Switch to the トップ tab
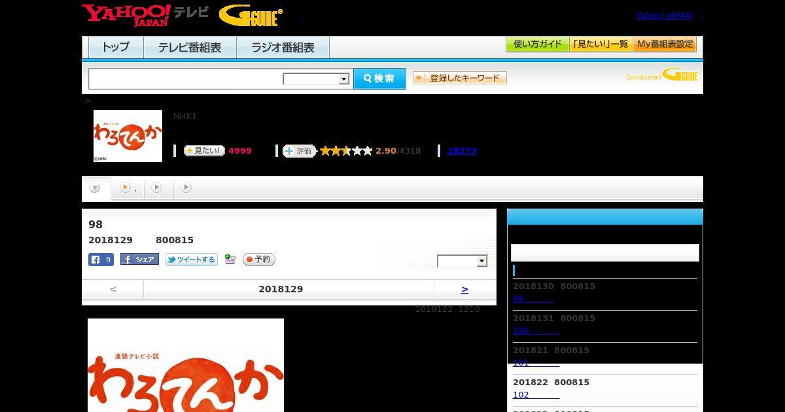 [x=116, y=48]
